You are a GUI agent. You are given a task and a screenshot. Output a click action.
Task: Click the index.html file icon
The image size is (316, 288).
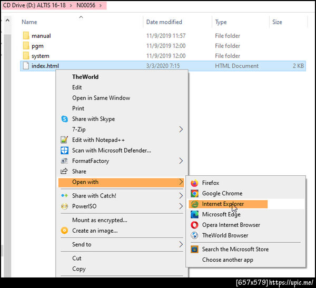26,66
